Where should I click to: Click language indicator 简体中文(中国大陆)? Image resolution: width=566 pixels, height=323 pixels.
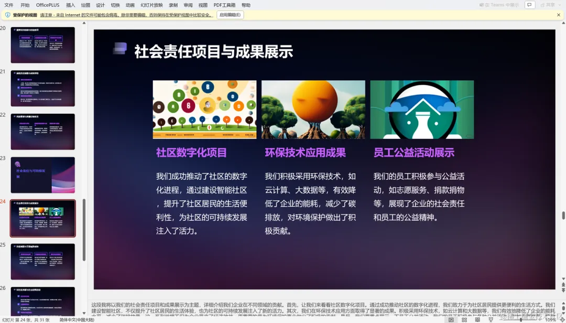pos(77,320)
